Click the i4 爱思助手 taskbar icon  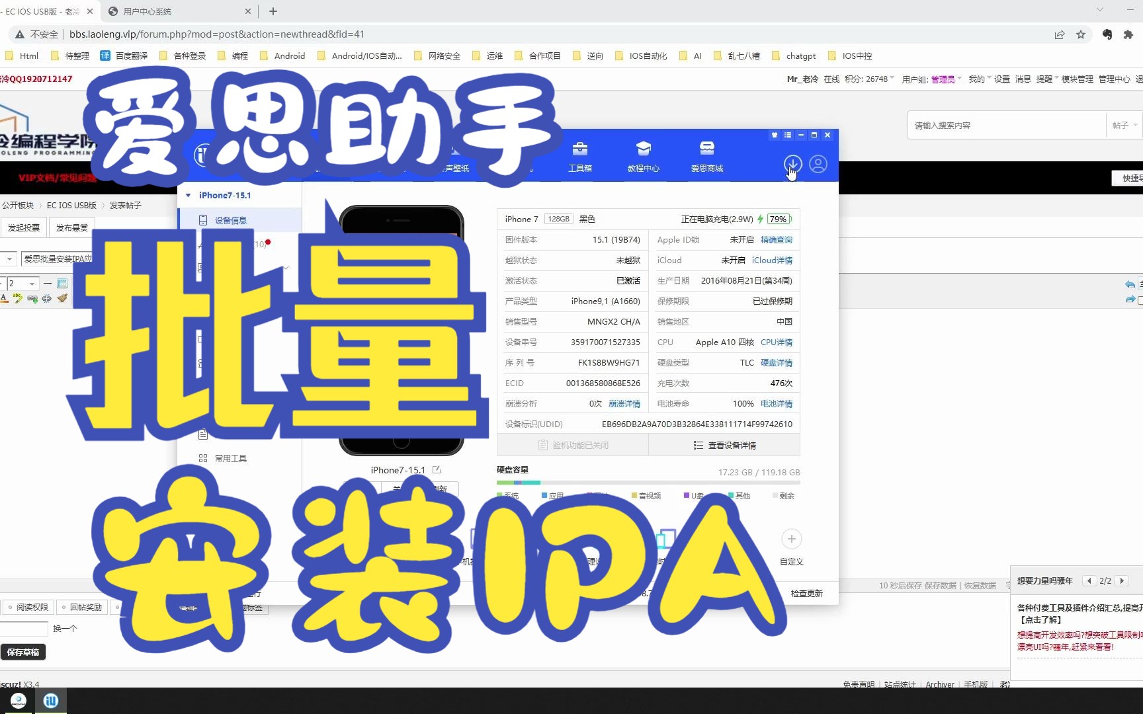pyautogui.click(x=51, y=701)
